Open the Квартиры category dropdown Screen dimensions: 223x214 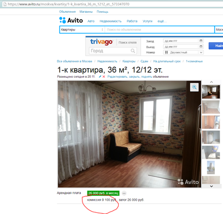point(82,29)
